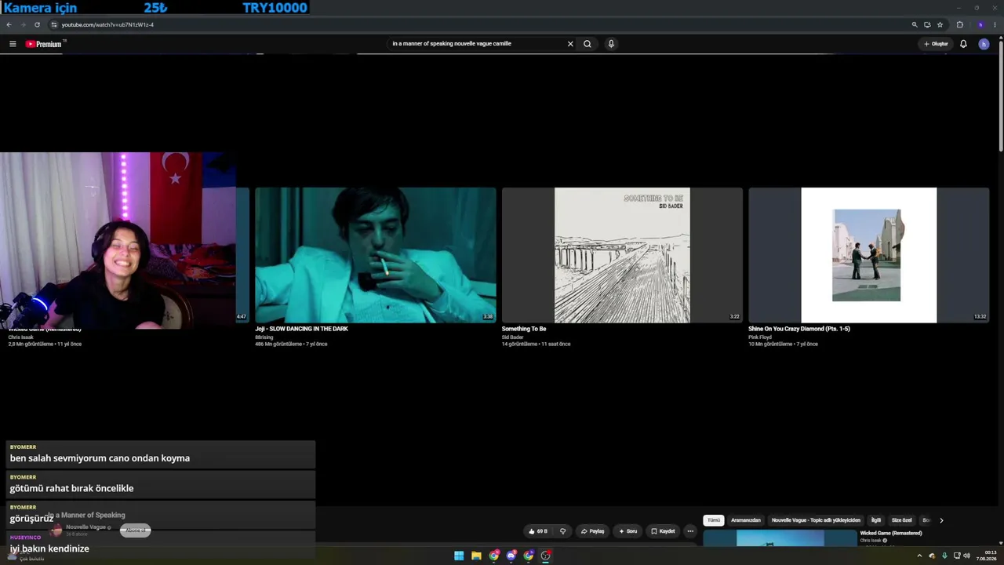Click the YouTube search magnifier button
1004x565 pixels.
click(x=587, y=44)
